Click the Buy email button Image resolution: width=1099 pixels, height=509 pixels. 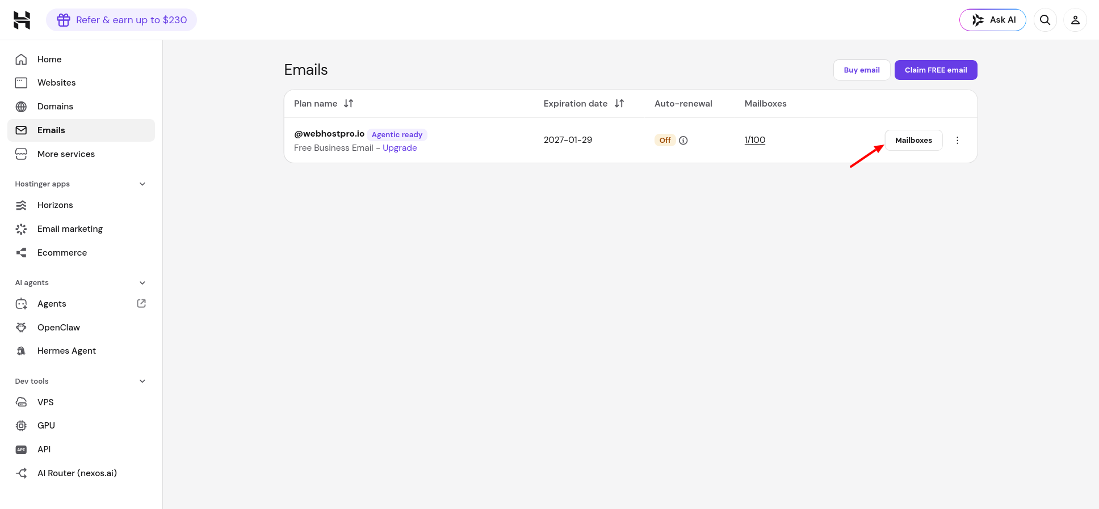pos(862,70)
